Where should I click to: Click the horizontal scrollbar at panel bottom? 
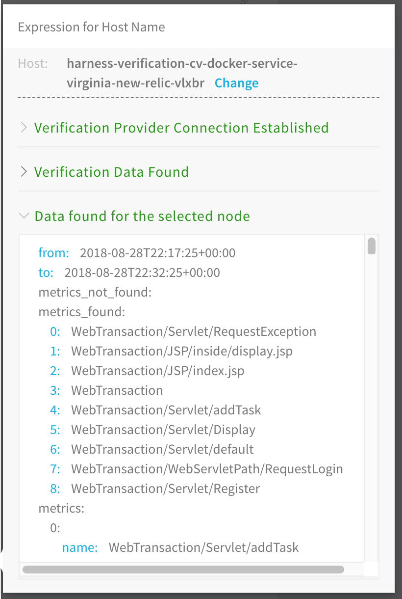coord(183,570)
